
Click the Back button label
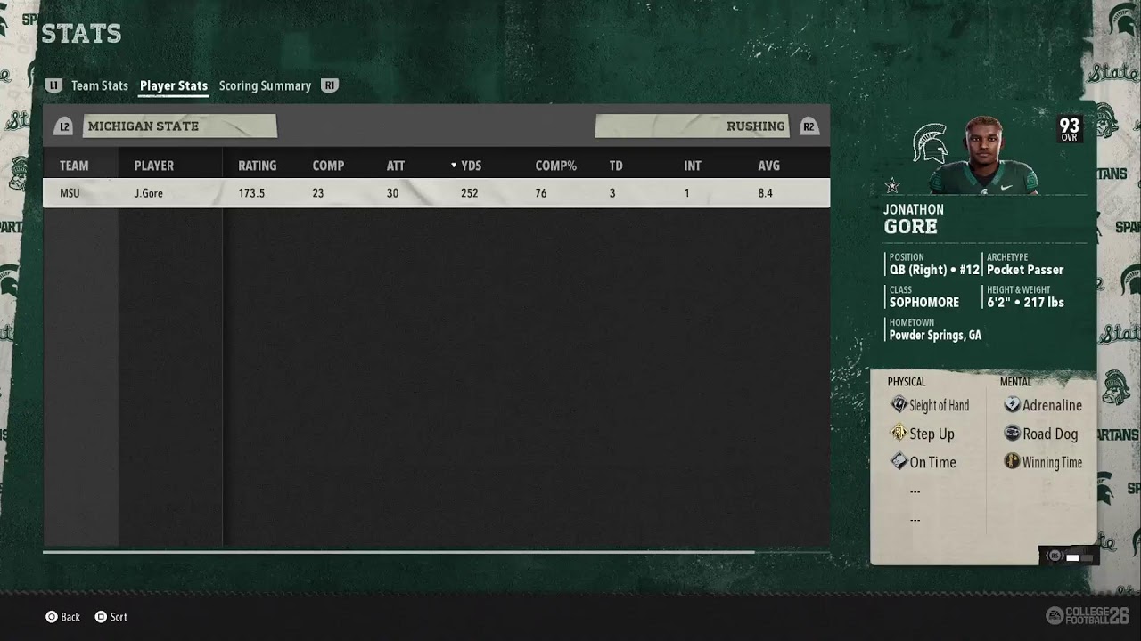click(x=70, y=617)
